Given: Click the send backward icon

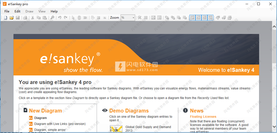Looking at the screenshot, I should click(179, 18).
